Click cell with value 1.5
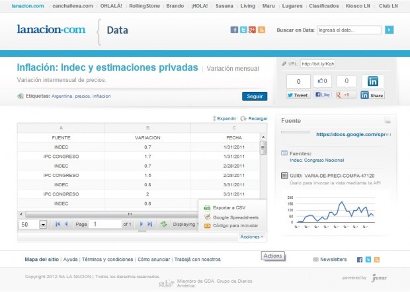 [147, 175]
